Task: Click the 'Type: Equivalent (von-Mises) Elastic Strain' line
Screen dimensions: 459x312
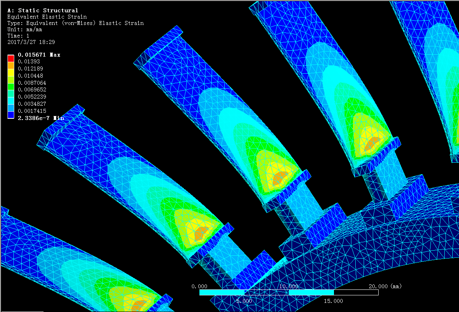Action: point(76,23)
